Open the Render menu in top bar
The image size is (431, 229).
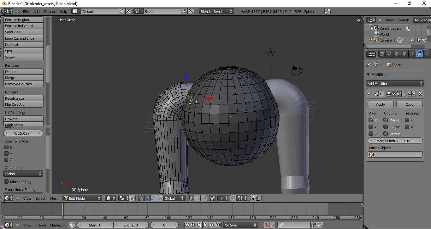[x=50, y=12]
